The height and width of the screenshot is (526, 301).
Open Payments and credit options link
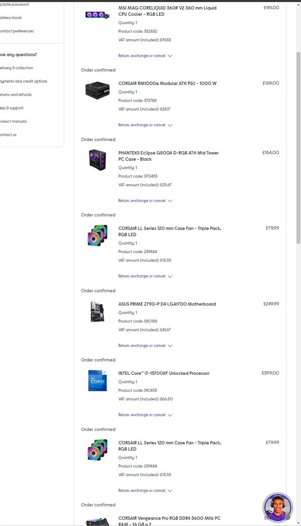pyautogui.click(x=23, y=81)
